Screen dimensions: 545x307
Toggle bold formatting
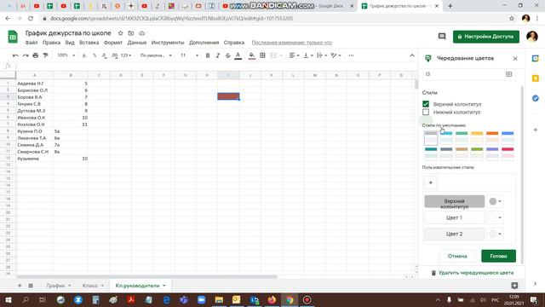pos(208,55)
